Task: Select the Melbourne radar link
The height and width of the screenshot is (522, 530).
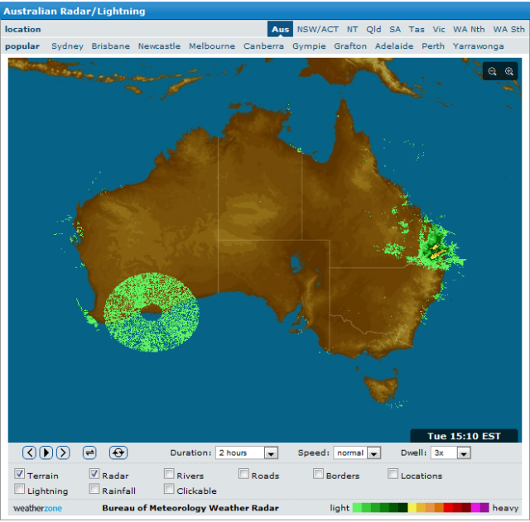Action: click(212, 46)
